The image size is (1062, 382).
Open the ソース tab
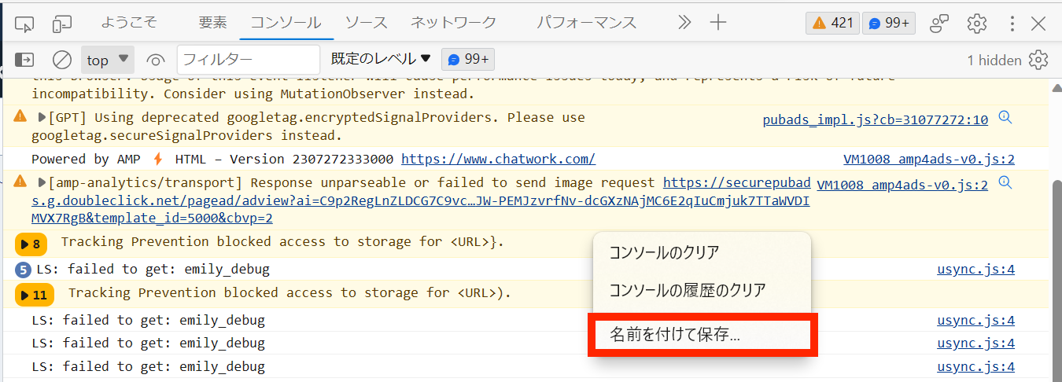click(x=367, y=23)
